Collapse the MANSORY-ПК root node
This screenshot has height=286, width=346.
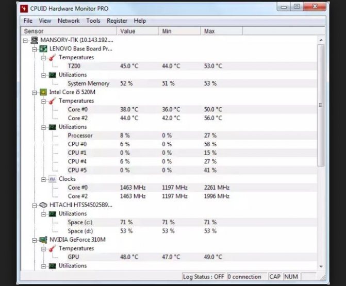pyautogui.click(x=25, y=41)
